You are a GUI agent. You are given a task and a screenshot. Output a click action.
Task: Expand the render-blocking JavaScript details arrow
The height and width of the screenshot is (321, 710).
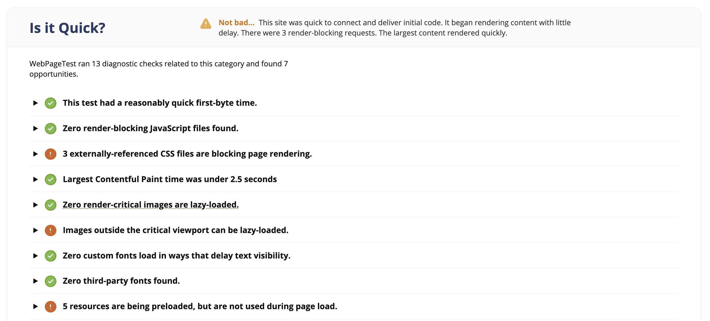(35, 129)
